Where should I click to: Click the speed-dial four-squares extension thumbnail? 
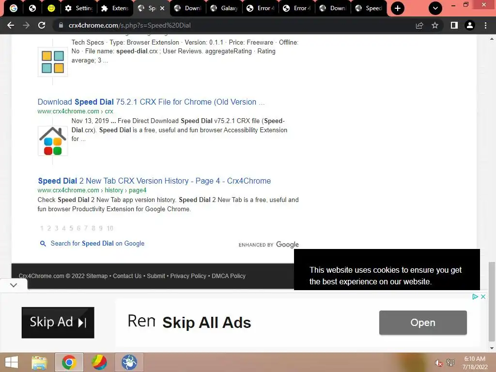coord(53,62)
